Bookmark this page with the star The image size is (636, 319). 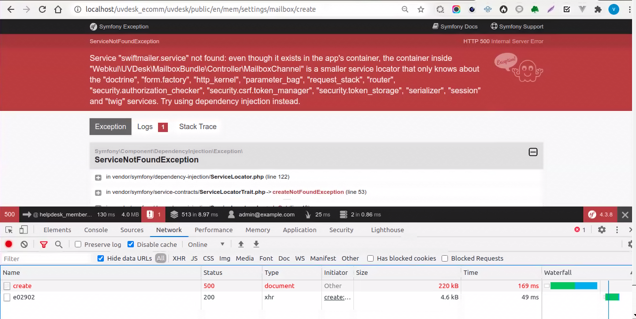point(421,9)
